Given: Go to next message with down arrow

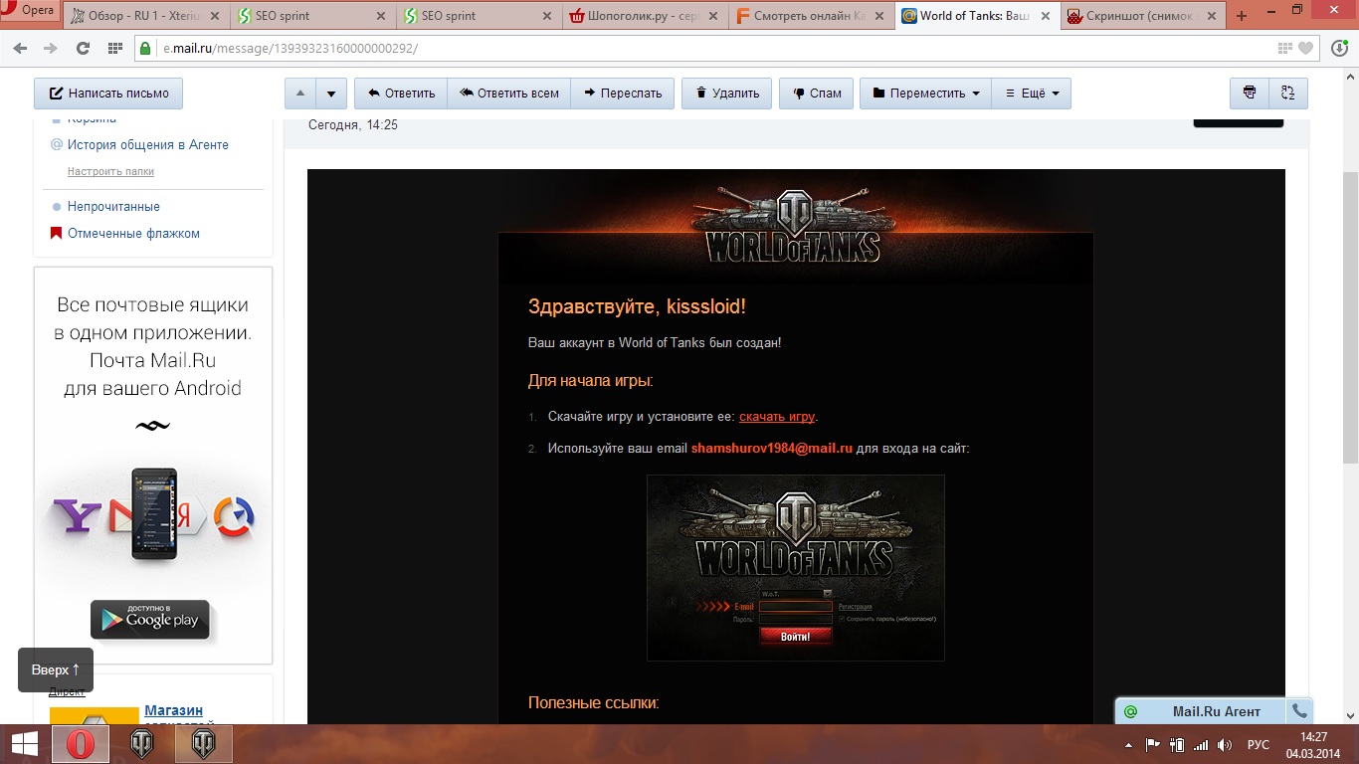Looking at the screenshot, I should point(331,94).
